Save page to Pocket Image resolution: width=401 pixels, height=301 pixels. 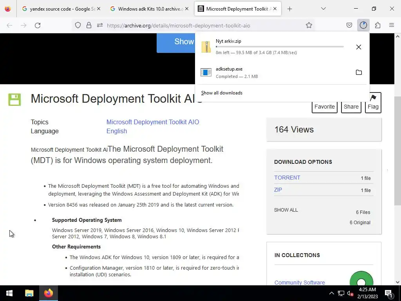point(349,25)
